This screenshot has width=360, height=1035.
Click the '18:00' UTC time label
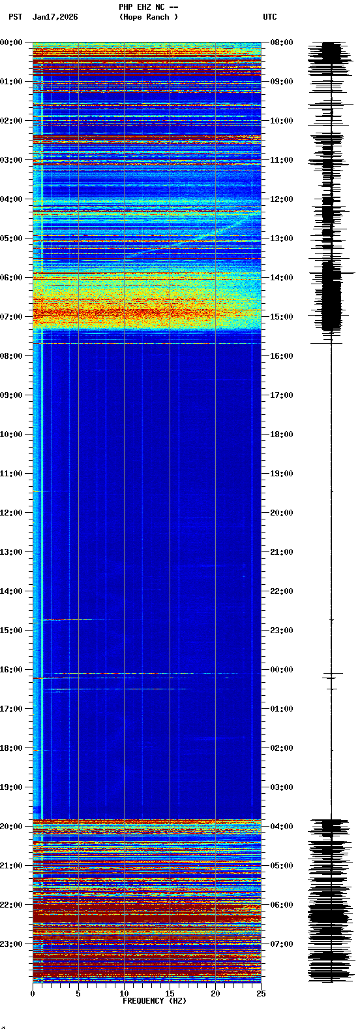click(x=282, y=435)
